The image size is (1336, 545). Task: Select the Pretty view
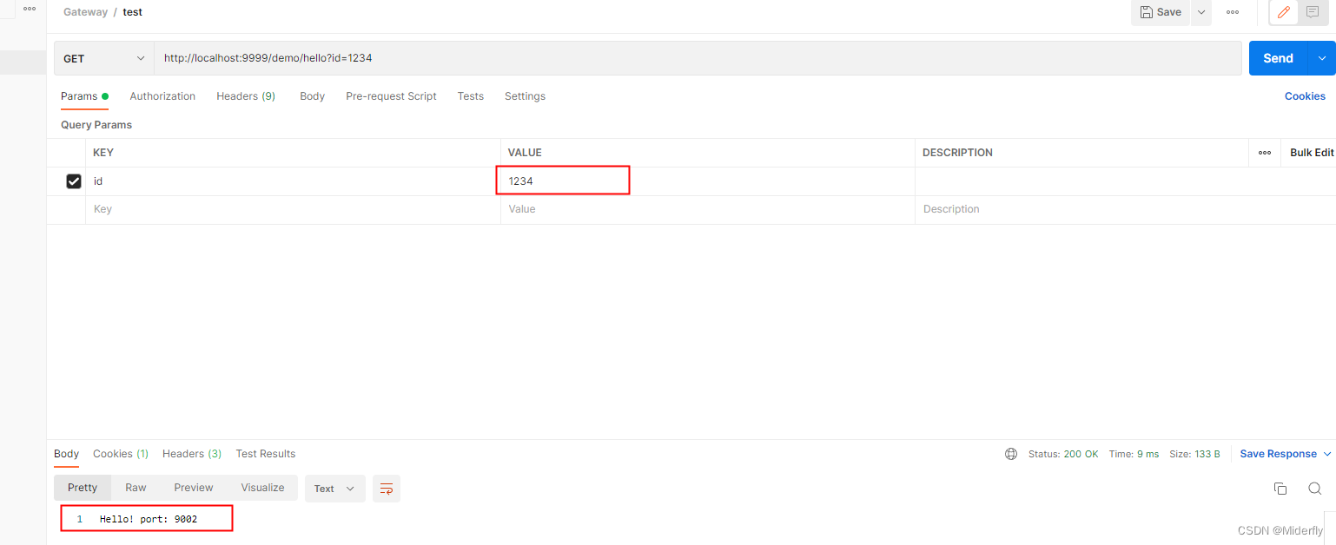click(83, 488)
